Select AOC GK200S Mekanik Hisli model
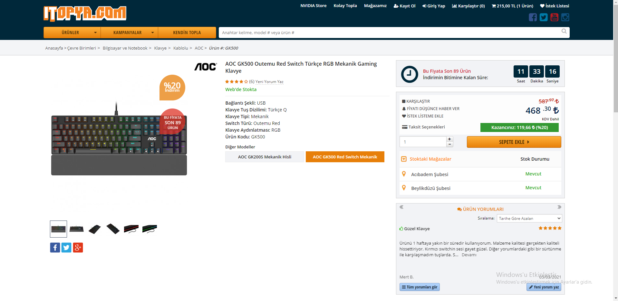Viewport: 618px width, 301px height. point(265,157)
